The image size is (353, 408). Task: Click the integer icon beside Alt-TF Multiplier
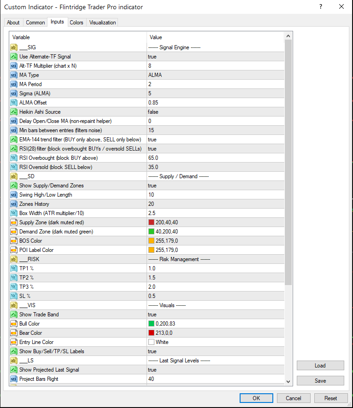click(14, 66)
